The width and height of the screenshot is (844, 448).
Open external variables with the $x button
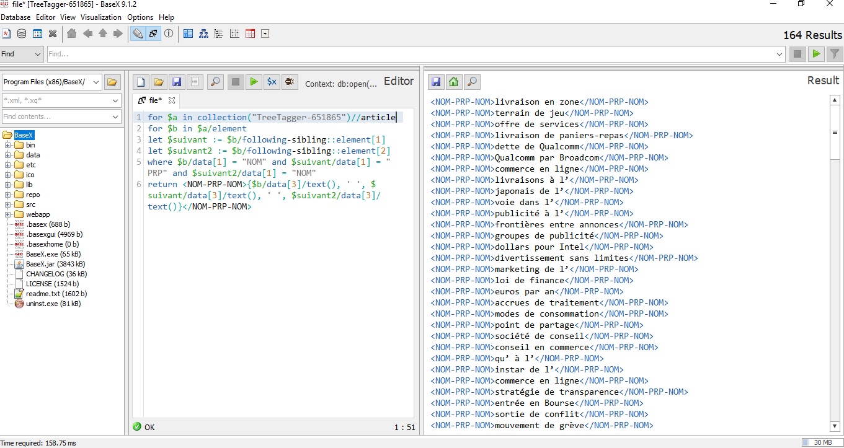(271, 82)
